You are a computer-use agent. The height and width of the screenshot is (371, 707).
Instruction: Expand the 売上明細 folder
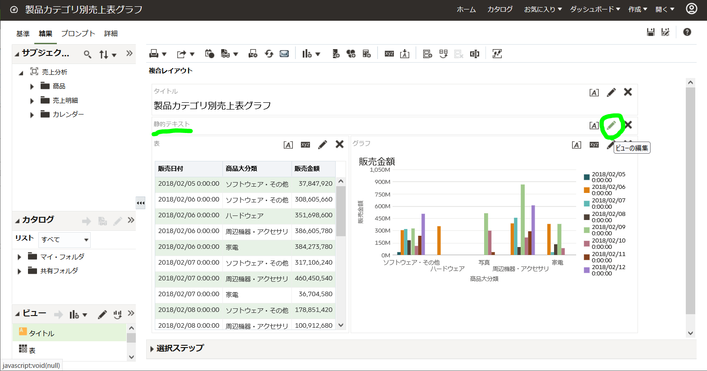(x=32, y=101)
